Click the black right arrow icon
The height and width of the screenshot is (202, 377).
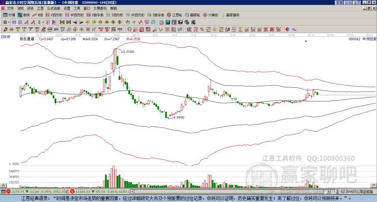pyautogui.click(x=81, y=22)
